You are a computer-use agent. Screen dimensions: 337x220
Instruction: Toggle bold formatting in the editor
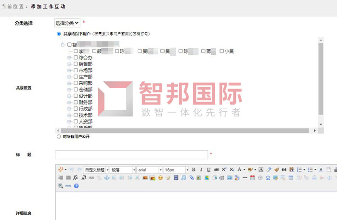point(194,170)
